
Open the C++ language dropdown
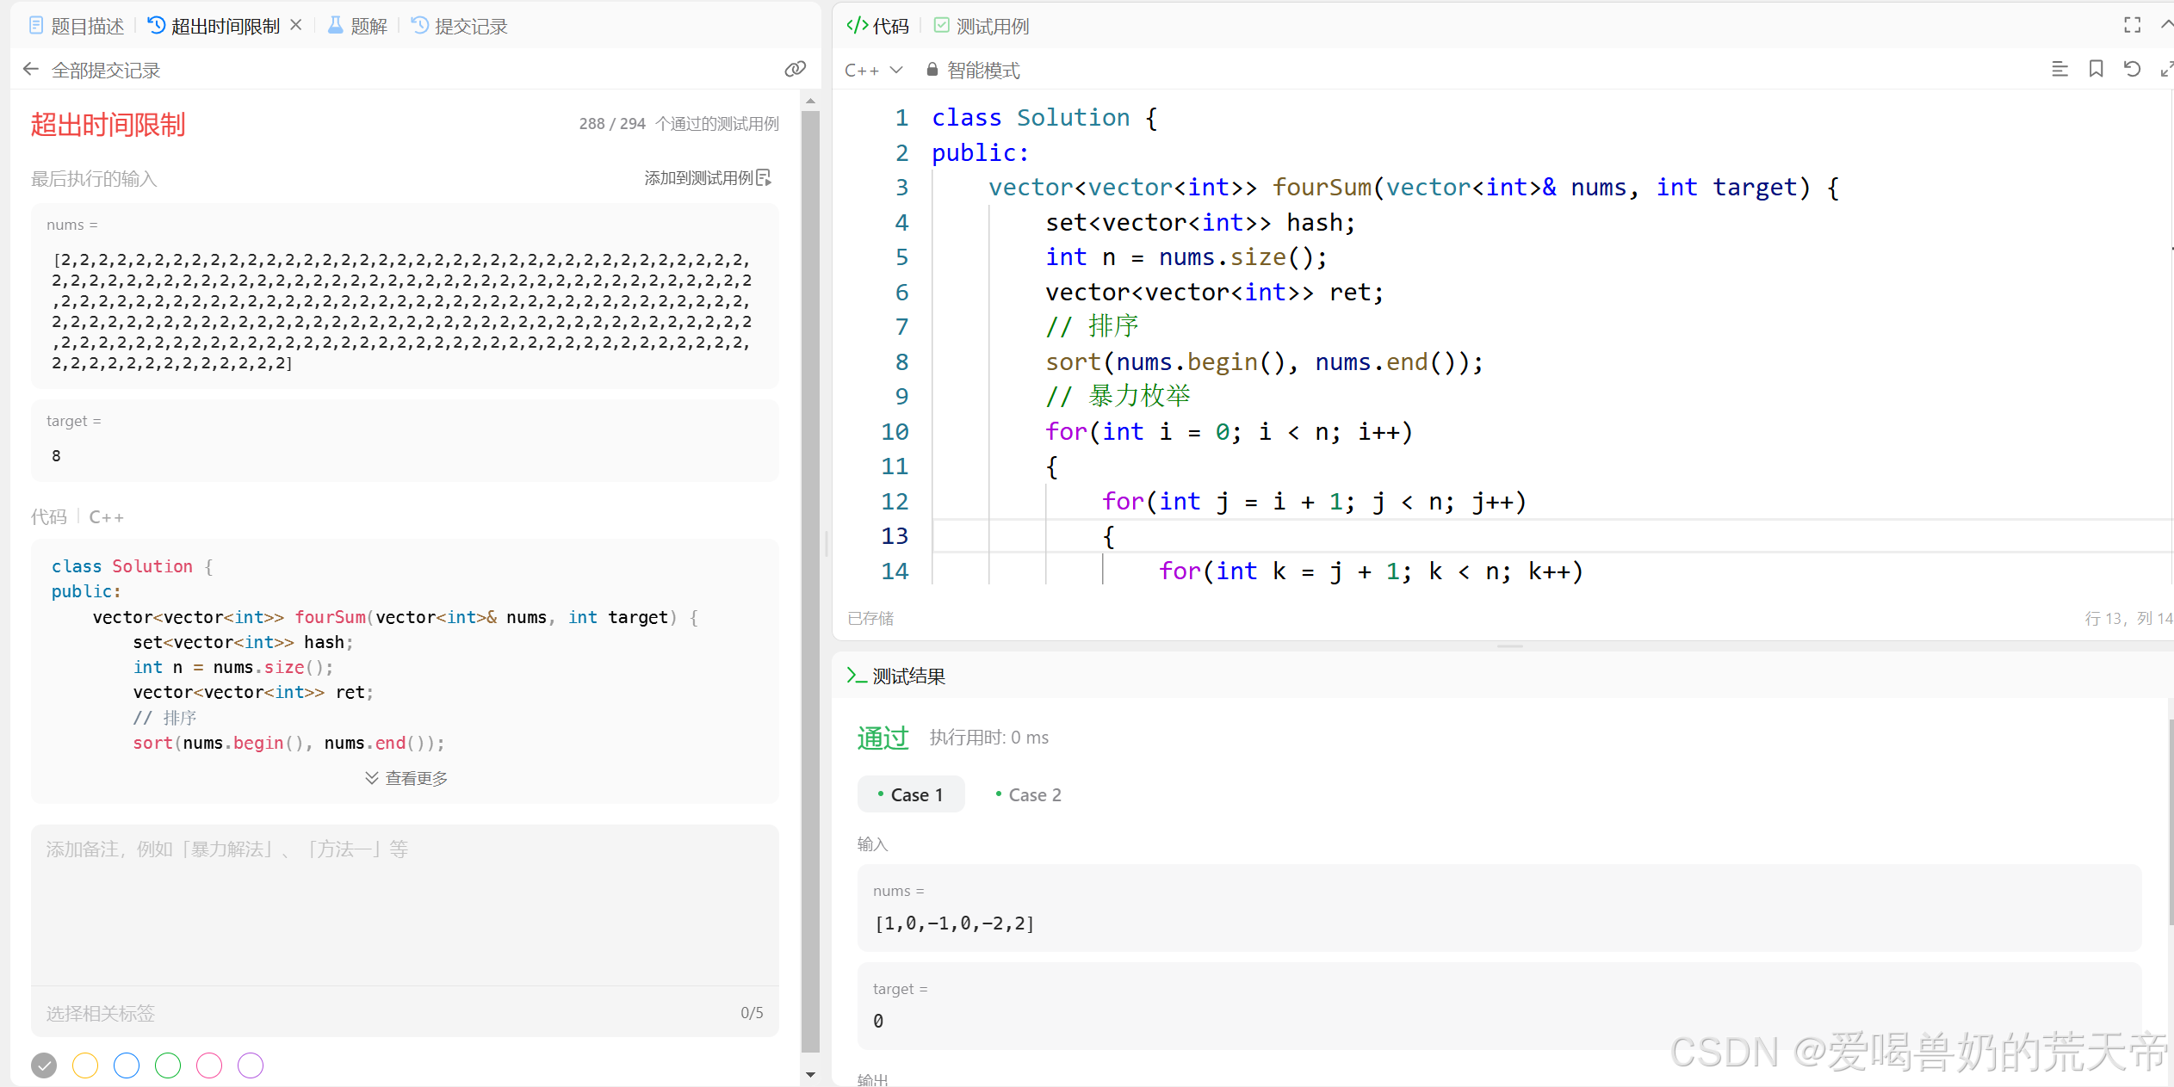click(x=873, y=70)
